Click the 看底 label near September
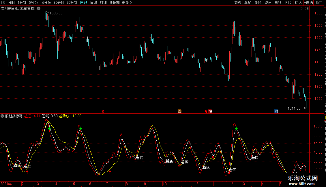326x187 pixels. click(140, 158)
